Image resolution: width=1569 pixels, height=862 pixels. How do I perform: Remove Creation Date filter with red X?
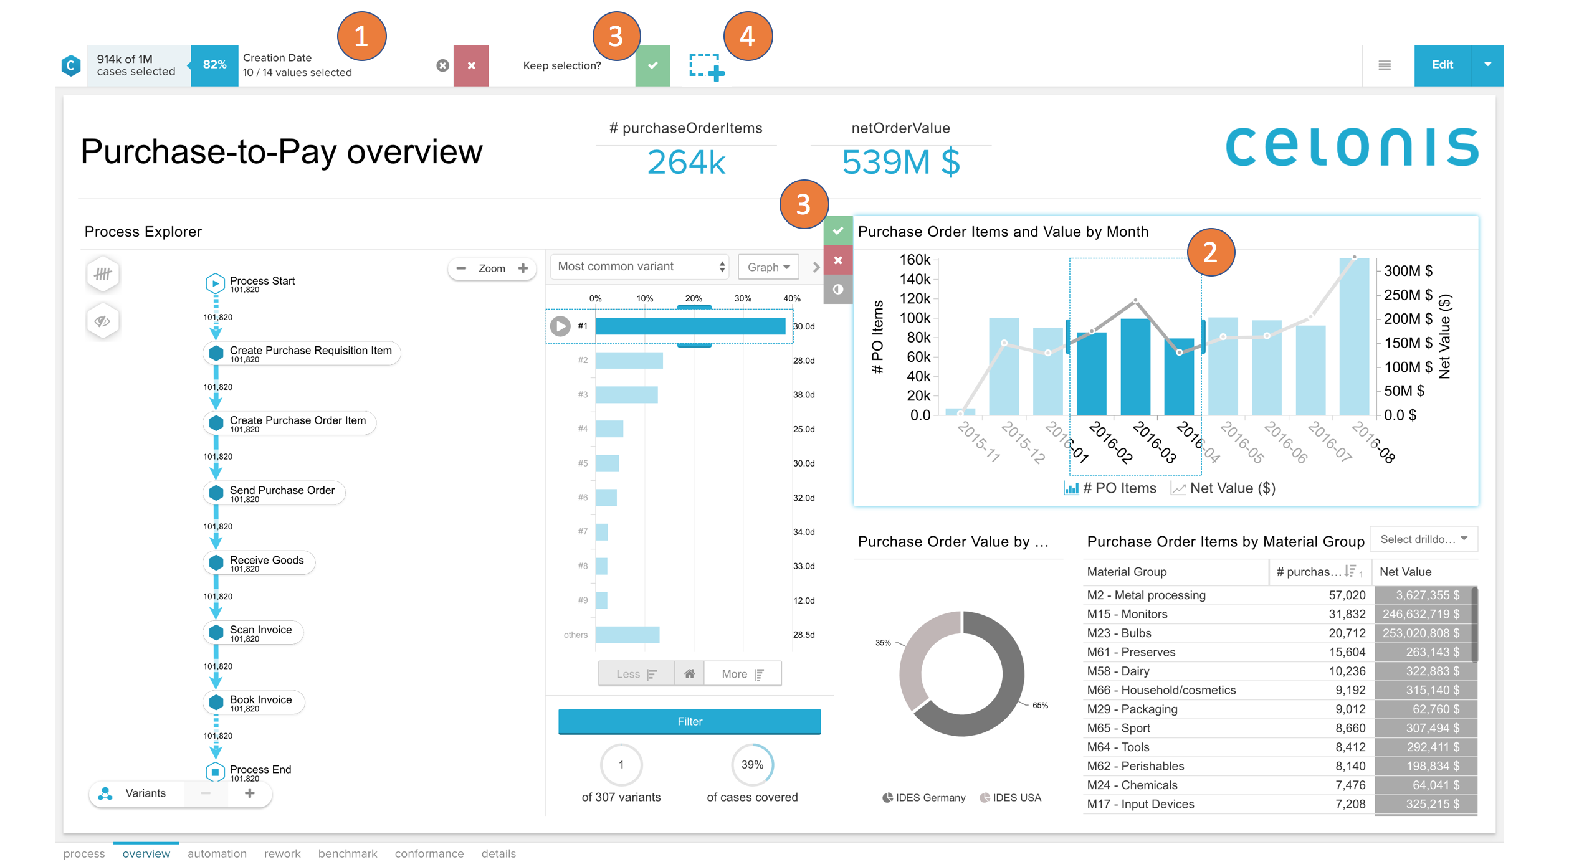[x=471, y=65]
